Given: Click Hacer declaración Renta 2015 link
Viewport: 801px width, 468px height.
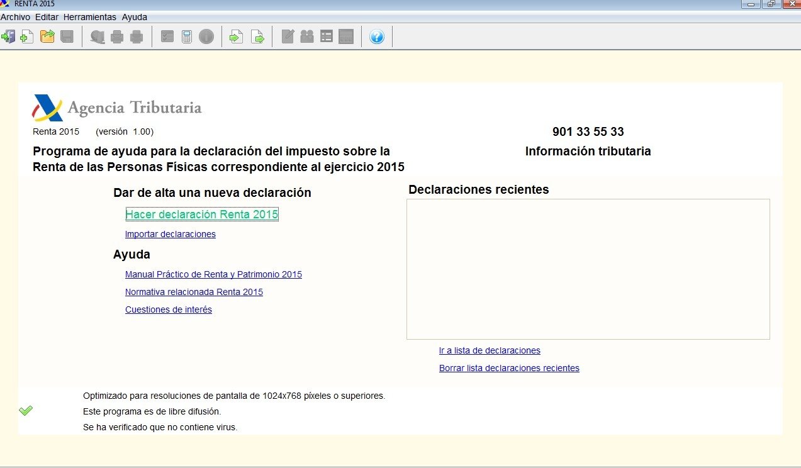Looking at the screenshot, I should tap(202, 214).
